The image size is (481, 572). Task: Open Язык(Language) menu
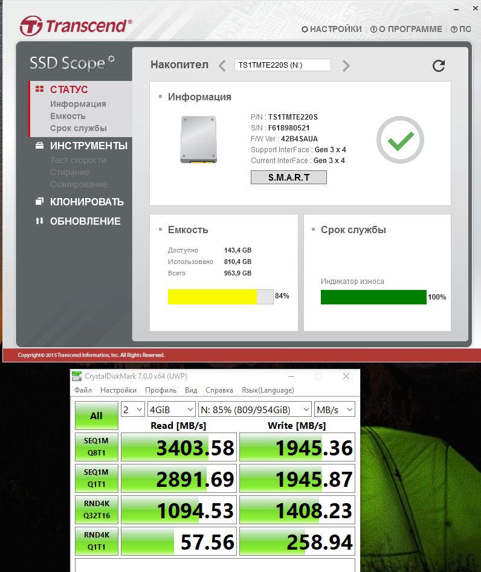268,390
